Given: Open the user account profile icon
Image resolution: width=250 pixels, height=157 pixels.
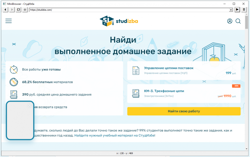Looking at the screenshot, I should pos(229,21).
